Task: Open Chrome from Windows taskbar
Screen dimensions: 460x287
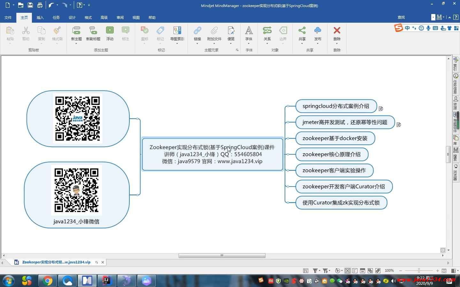Action: pos(48,281)
